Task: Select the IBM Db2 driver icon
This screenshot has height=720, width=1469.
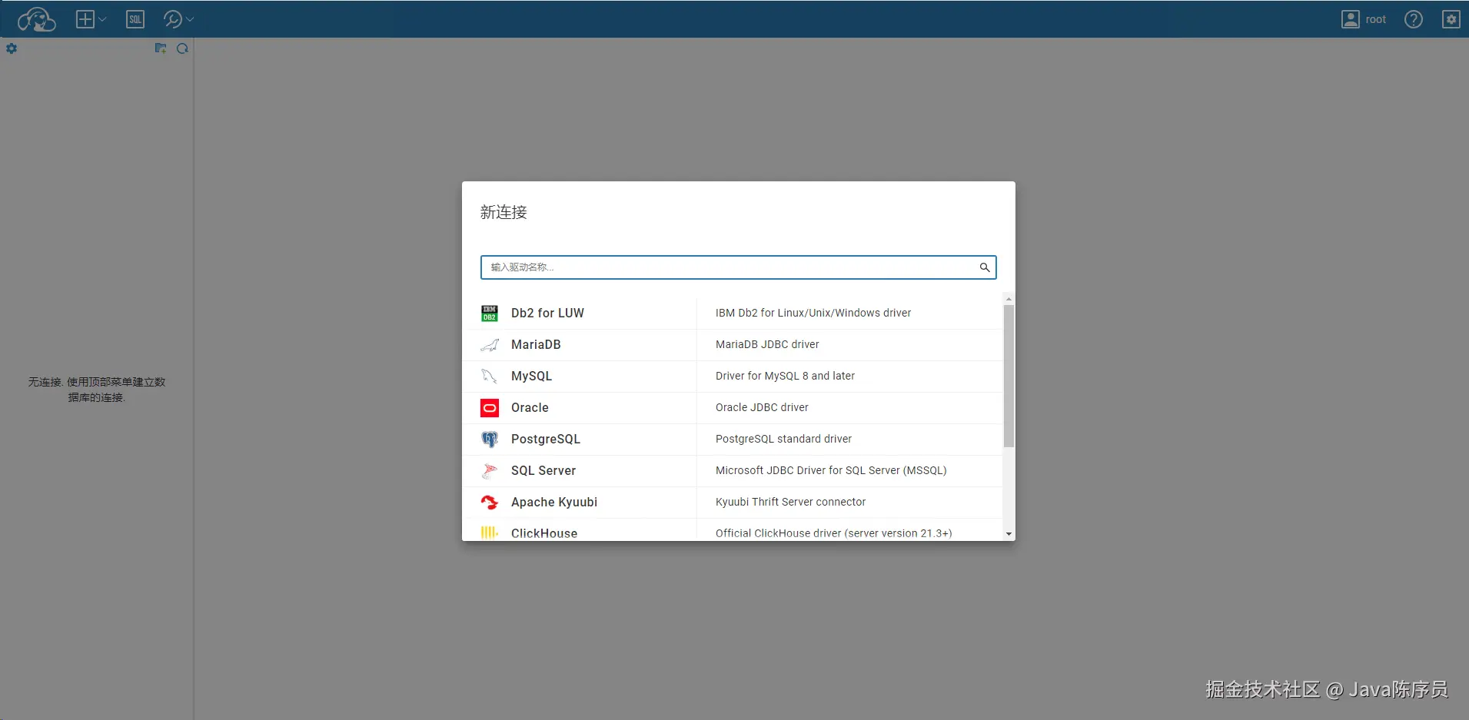Action: coord(490,313)
